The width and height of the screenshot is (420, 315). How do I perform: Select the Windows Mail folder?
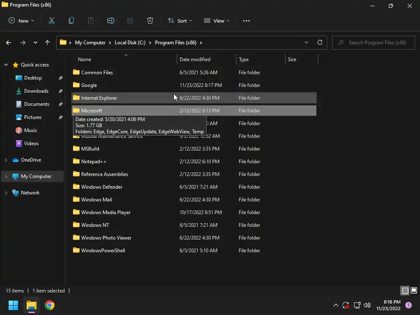pos(194,200)
